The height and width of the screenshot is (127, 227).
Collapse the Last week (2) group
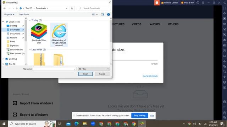30,49
